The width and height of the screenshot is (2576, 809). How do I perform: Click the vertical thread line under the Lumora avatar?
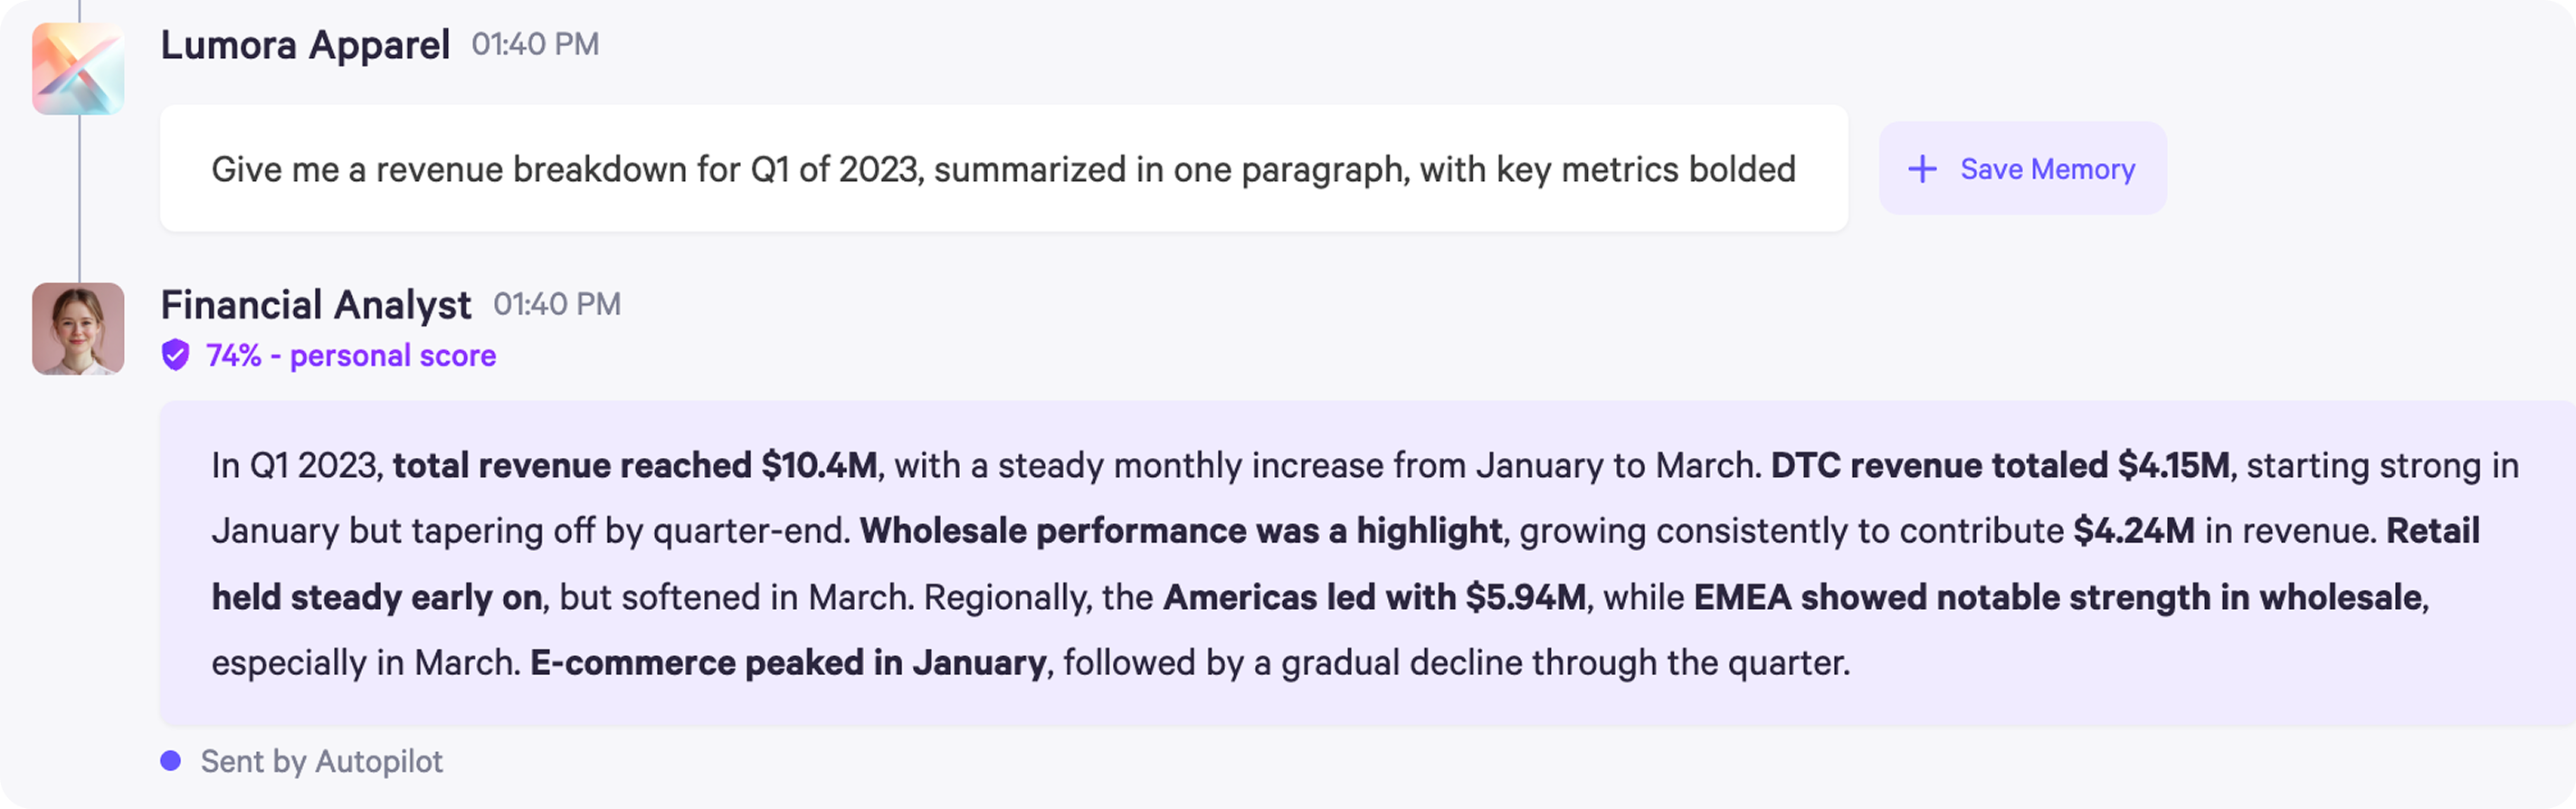pyautogui.click(x=79, y=198)
